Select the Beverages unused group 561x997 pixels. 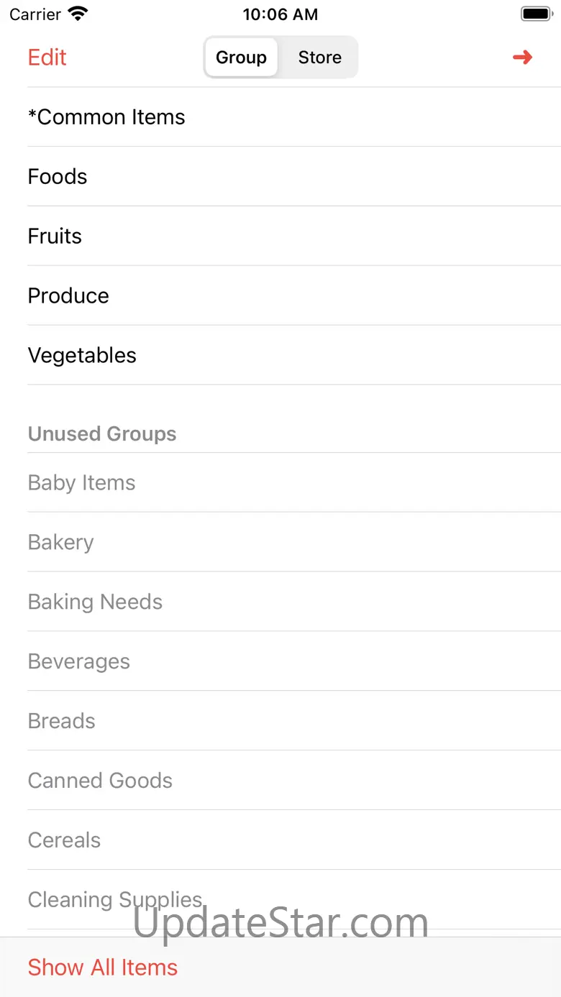[x=79, y=662]
